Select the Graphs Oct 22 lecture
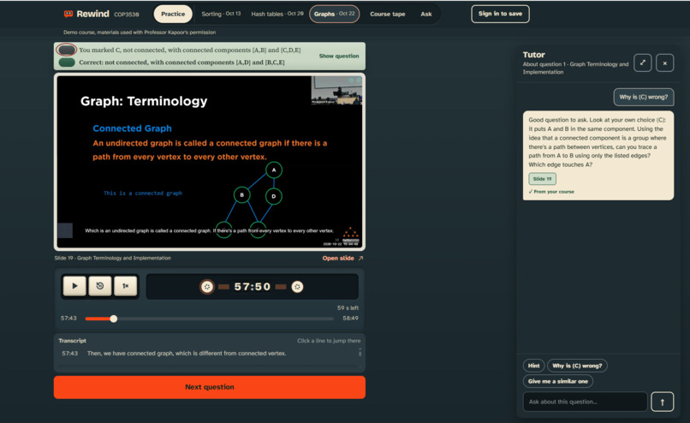This screenshot has height=423, width=690. click(x=335, y=14)
